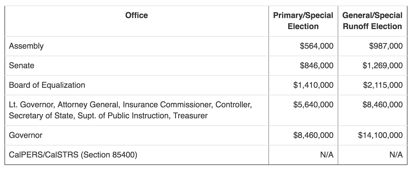This screenshot has height=172, width=417.
Task: Click the $1,269,000 Senate general amount
Action: tap(382, 65)
